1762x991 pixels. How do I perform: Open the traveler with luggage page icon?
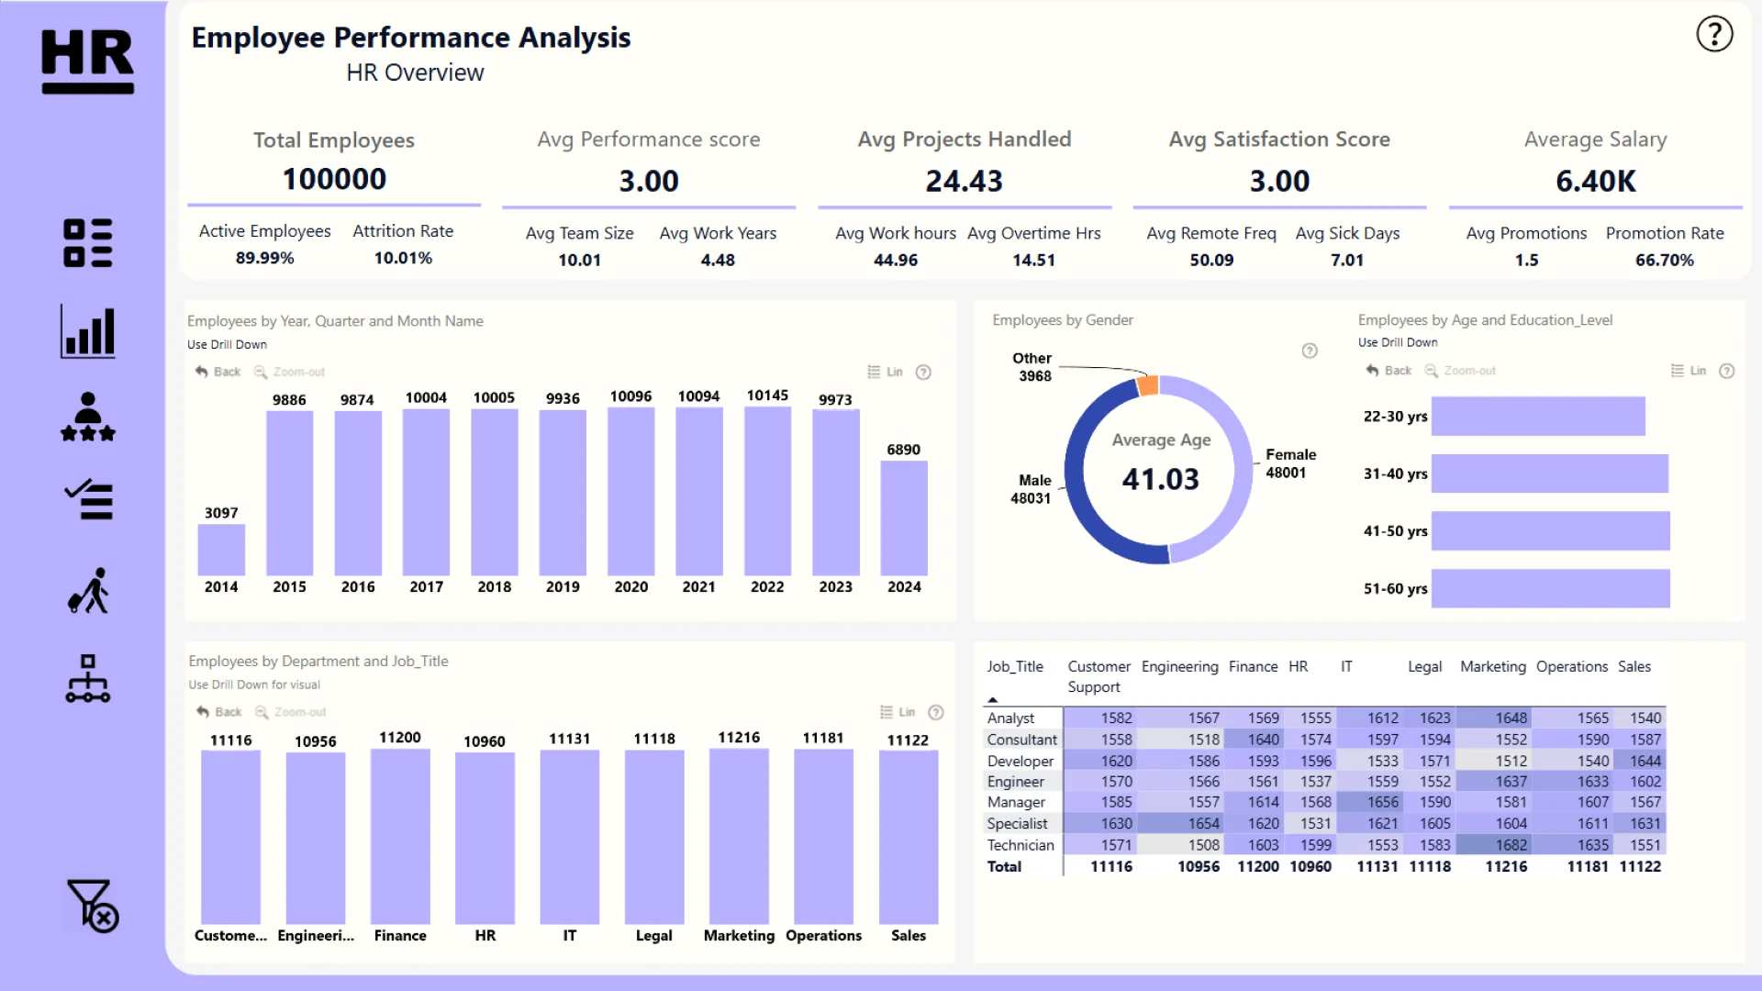tap(88, 591)
